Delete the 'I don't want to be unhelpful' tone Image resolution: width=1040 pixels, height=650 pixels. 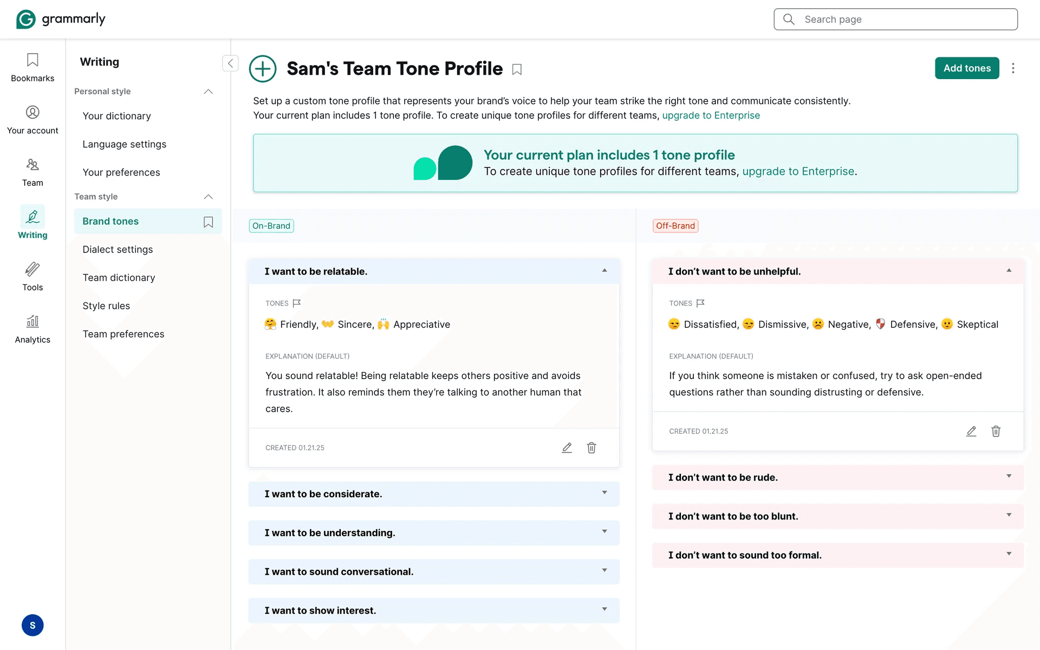click(996, 432)
